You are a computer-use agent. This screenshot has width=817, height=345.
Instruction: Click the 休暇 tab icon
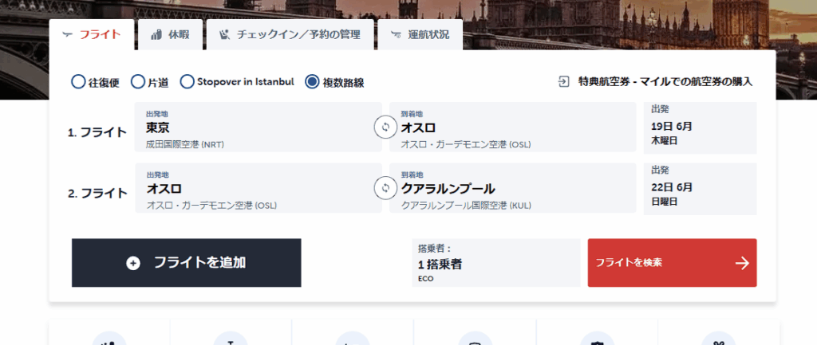tap(155, 34)
